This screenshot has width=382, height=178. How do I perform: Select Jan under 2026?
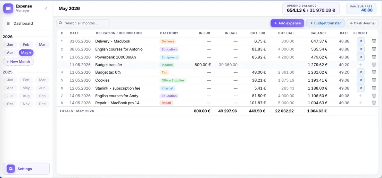pos(10,44)
